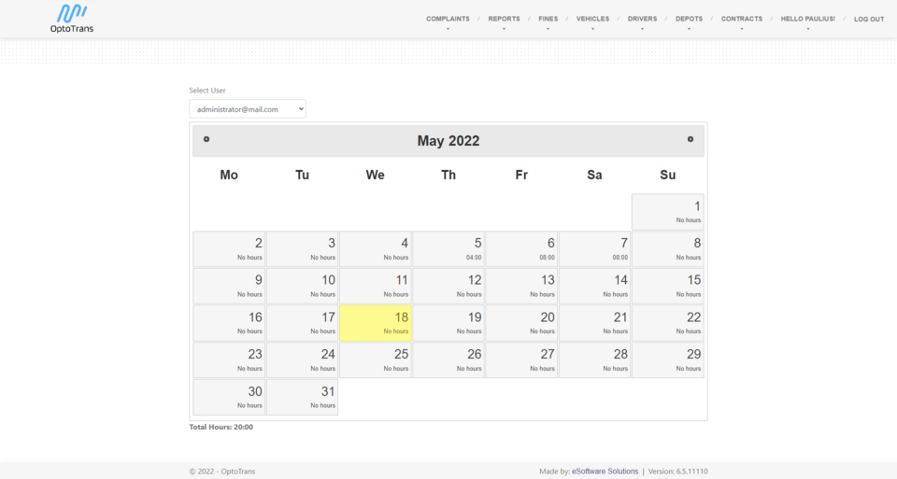Open the Select User dropdown

pyautogui.click(x=248, y=109)
